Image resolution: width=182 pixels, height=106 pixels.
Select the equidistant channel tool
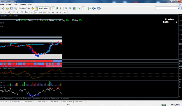9,12
